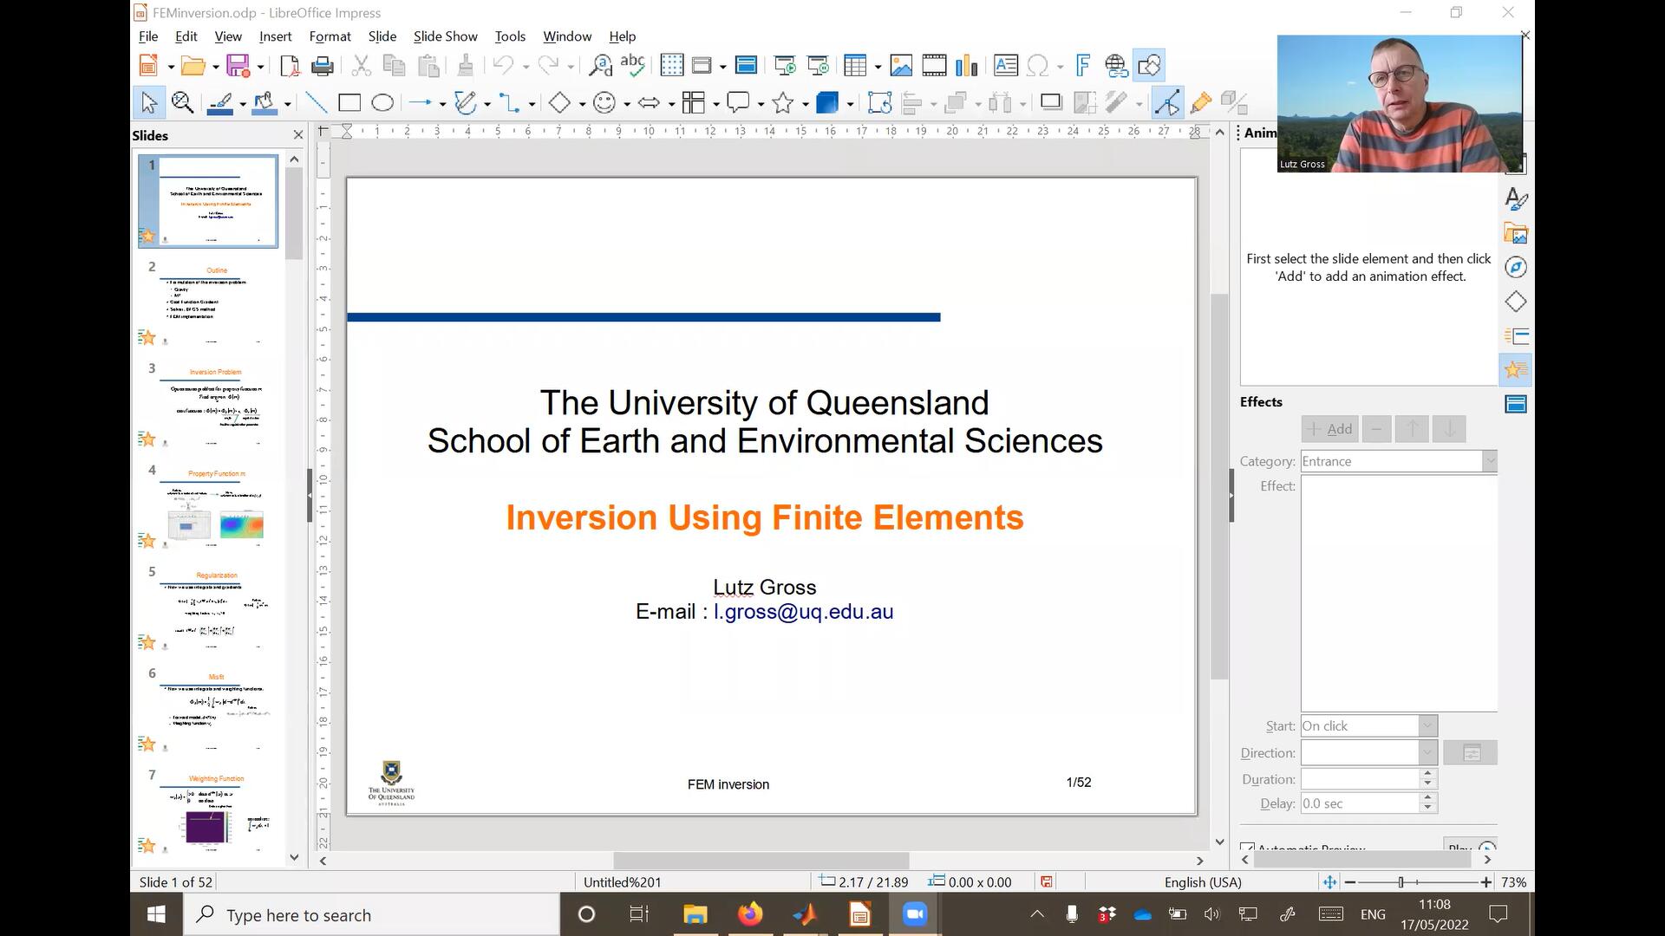Open the Insert Table dropdown arrow

click(x=878, y=67)
